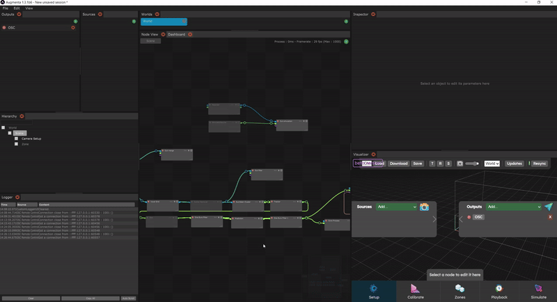This screenshot has width=557, height=302.
Task: Switch to the Node View tab
Action: tap(150, 34)
